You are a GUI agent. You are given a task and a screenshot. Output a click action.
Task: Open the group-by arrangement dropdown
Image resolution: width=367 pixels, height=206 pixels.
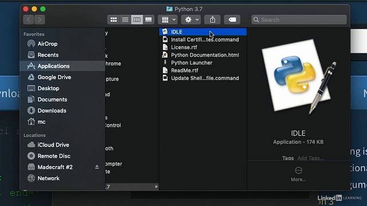click(168, 19)
